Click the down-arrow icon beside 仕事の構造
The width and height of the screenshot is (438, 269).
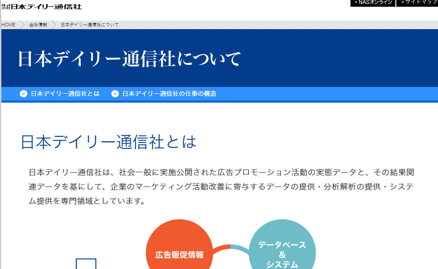(x=115, y=94)
